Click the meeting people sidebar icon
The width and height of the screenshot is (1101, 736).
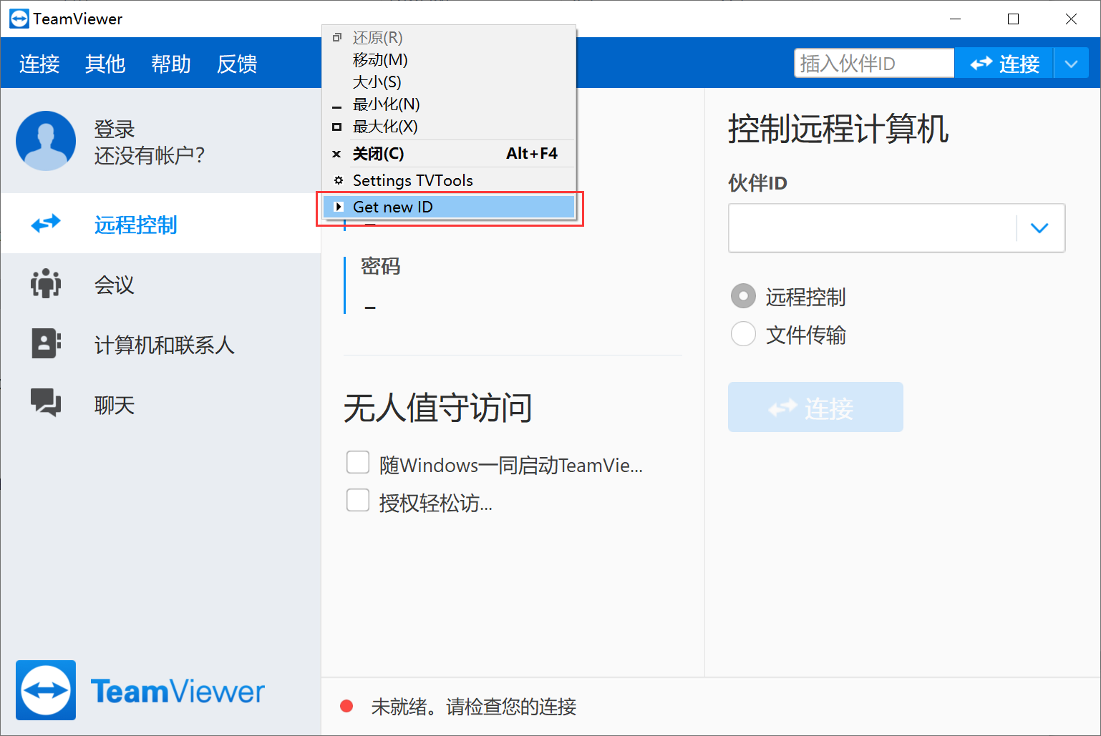coord(46,284)
